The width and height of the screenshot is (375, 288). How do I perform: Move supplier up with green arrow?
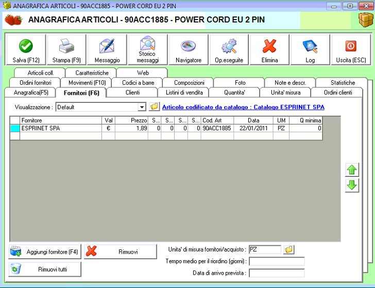pyautogui.click(x=352, y=170)
